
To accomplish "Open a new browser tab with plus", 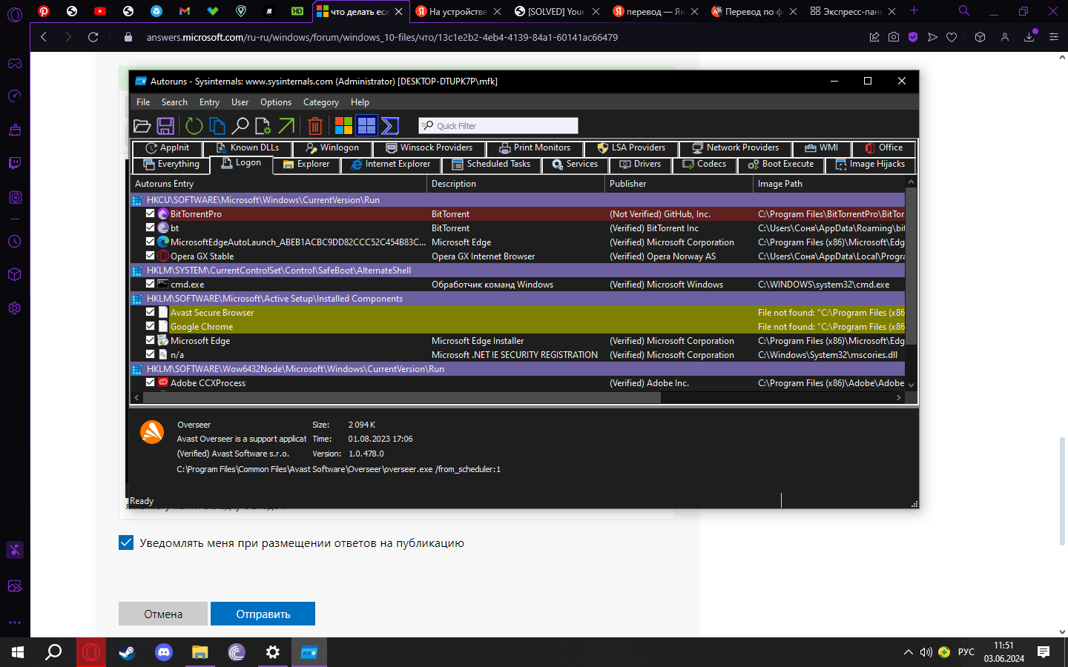I will [x=914, y=10].
